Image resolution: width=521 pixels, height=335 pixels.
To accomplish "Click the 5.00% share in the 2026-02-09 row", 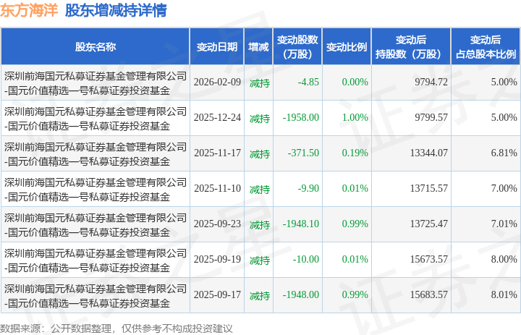I will (x=504, y=82).
